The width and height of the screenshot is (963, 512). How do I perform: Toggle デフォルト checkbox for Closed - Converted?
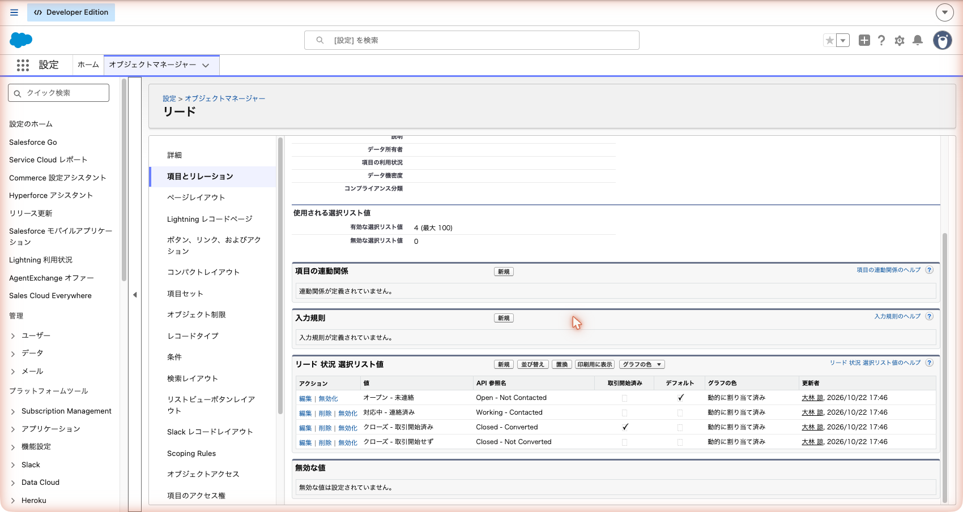point(680,428)
